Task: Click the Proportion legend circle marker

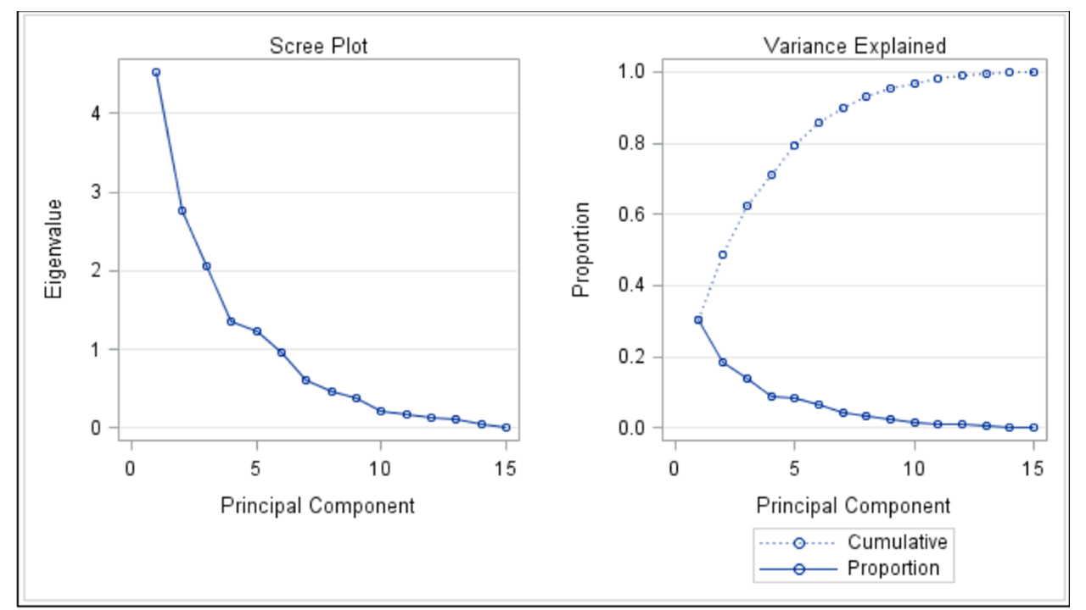Action: 798,568
